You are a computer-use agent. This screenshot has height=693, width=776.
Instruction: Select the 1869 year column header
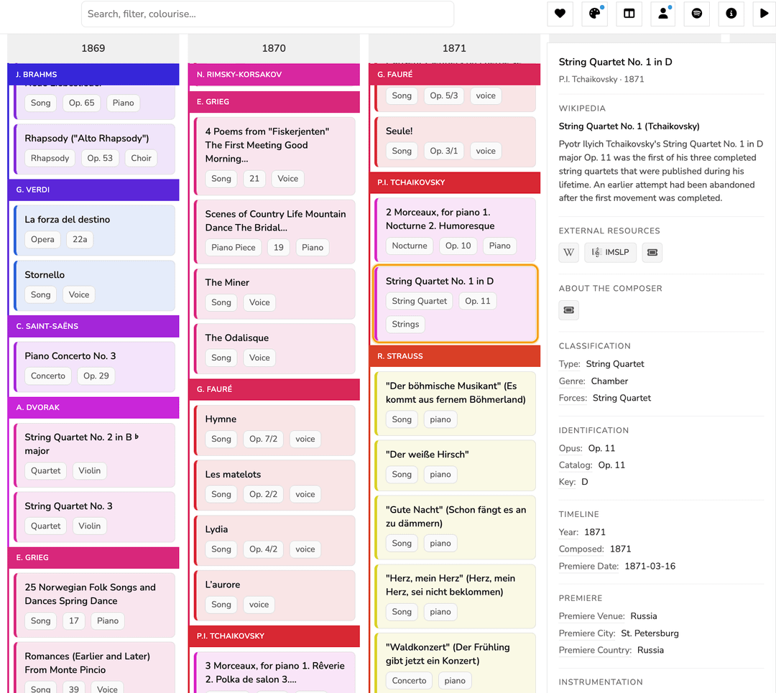(x=93, y=48)
